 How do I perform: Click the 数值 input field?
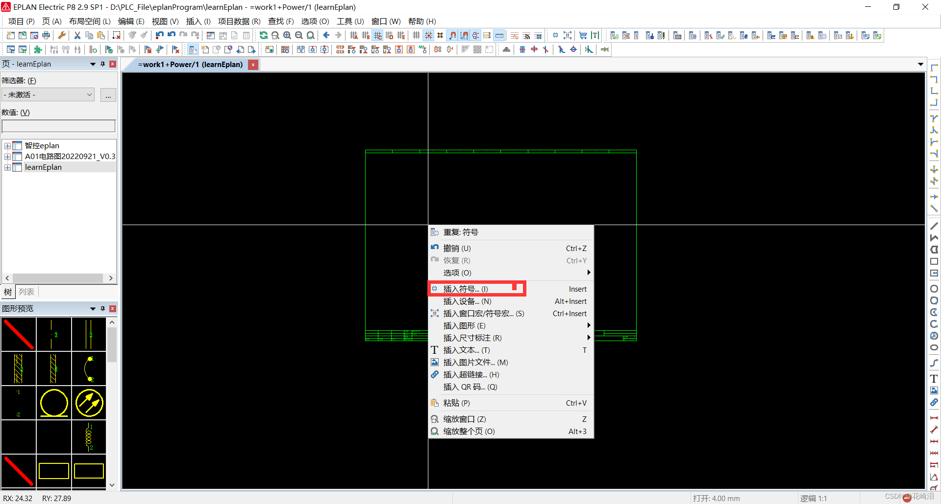pos(59,126)
